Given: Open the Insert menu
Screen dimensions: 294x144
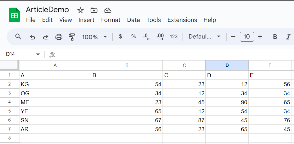Looking at the screenshot, I should coord(86,20).
